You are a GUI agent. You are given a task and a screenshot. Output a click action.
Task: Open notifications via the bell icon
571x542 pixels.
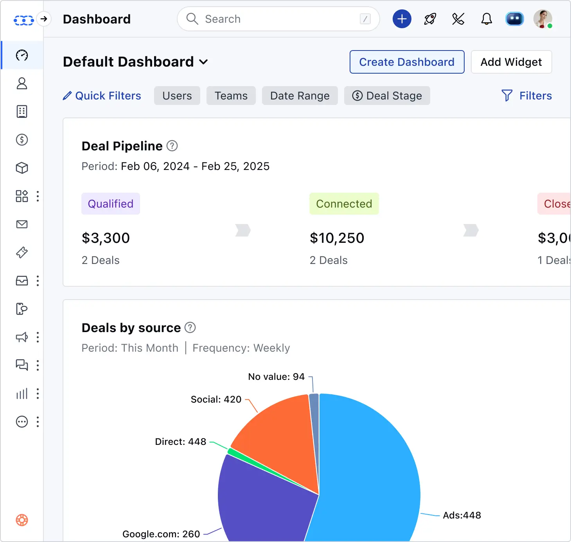click(487, 18)
